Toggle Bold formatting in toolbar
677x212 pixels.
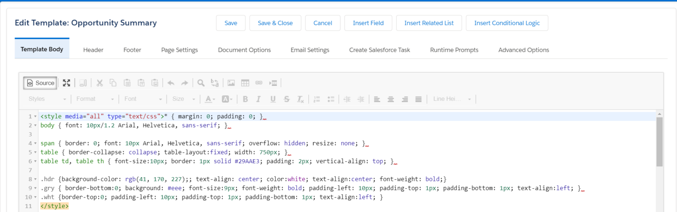[245, 99]
